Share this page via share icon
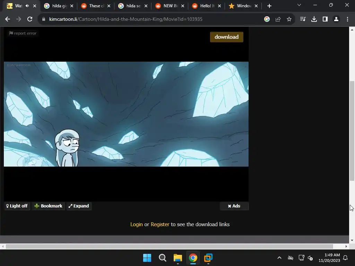 tap(278, 19)
